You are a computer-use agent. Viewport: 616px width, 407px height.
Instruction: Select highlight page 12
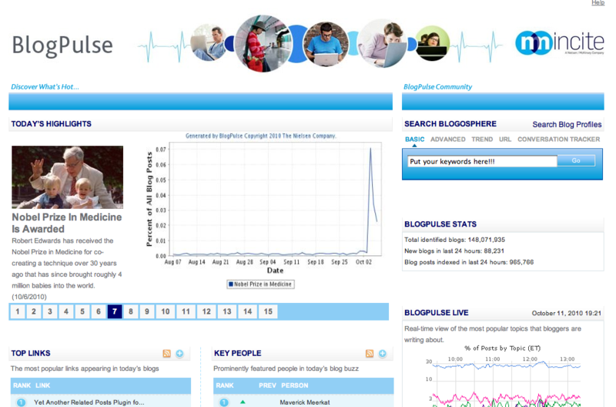[206, 311]
